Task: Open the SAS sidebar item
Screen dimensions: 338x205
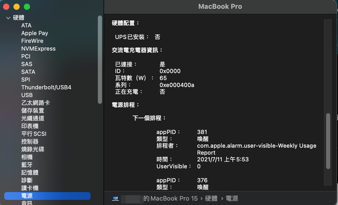Action: pos(26,64)
